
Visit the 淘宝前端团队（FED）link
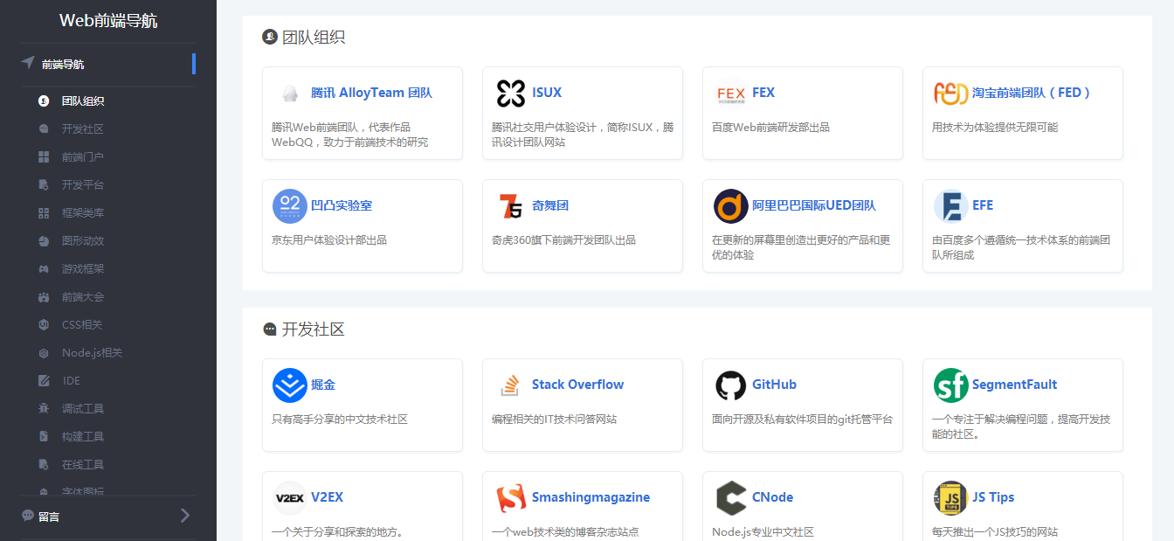1032,93
